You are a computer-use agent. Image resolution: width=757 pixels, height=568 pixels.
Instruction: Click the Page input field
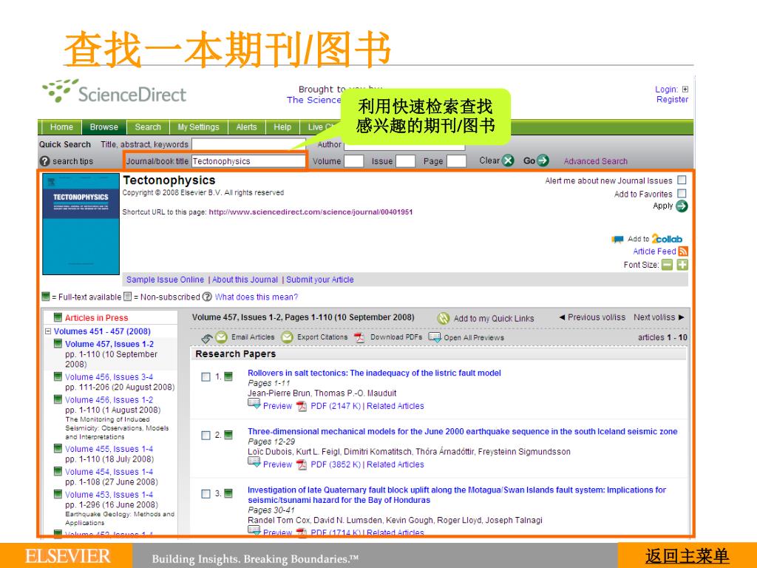457,161
